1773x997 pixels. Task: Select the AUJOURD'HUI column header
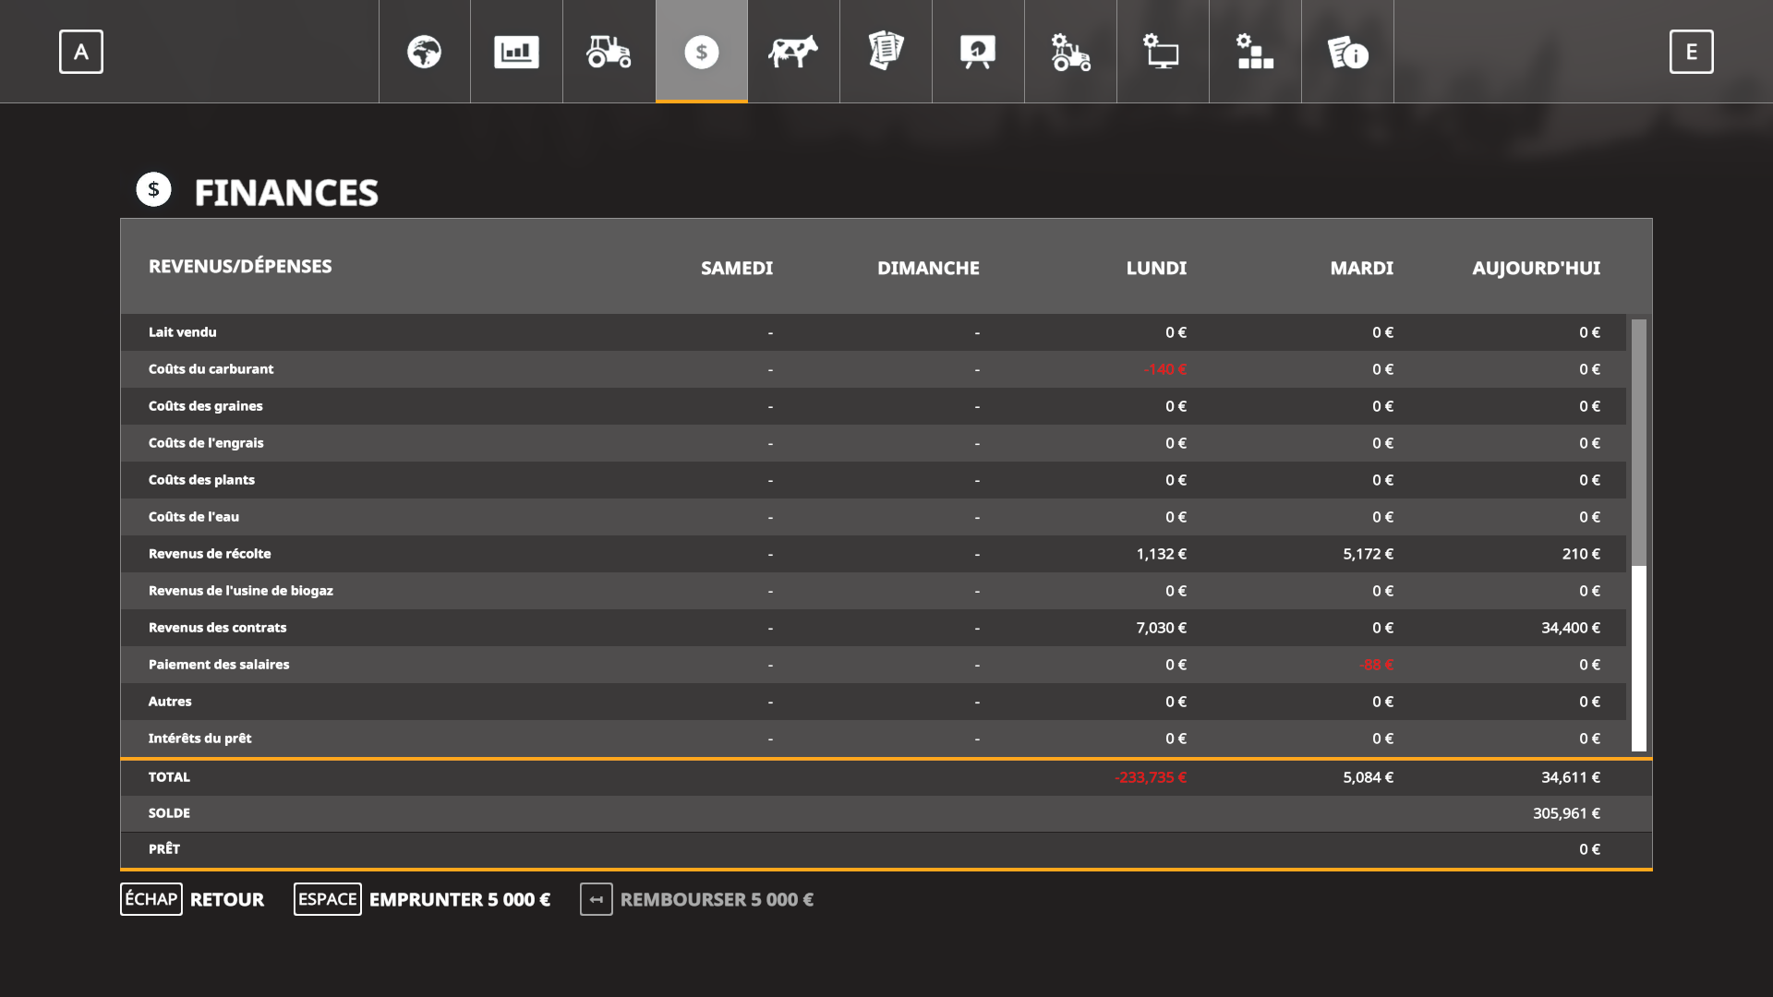pos(1537,268)
